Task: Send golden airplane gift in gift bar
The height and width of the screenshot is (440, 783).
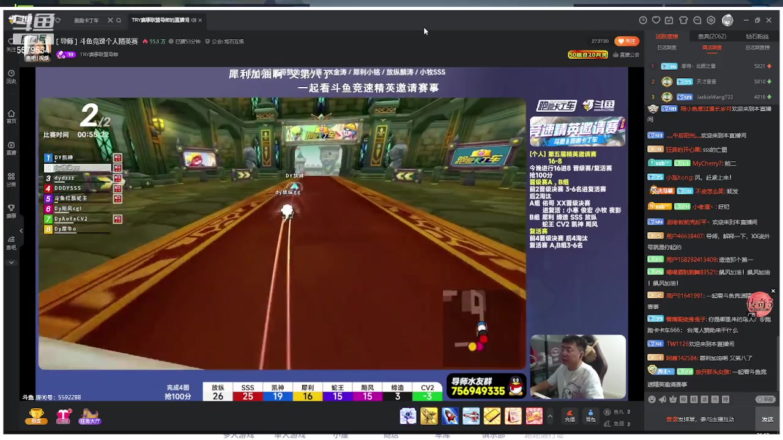Action: pos(429,416)
